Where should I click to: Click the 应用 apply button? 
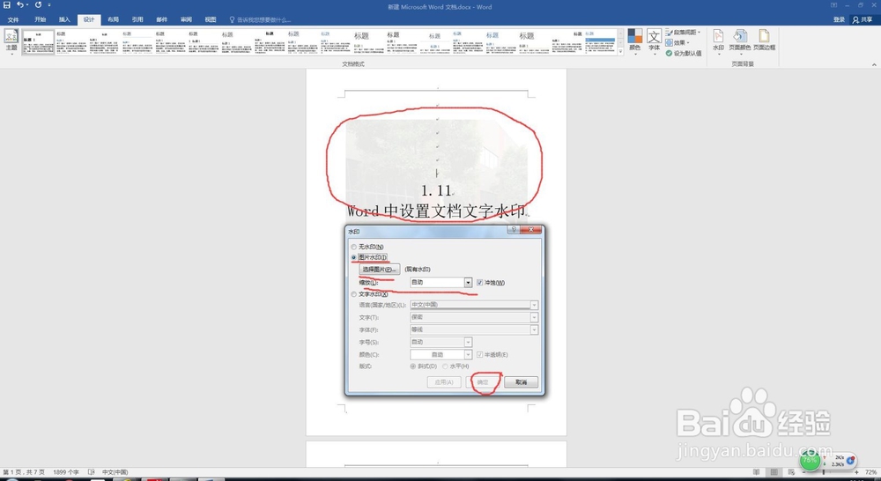click(444, 382)
